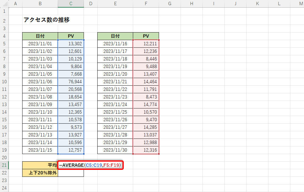Image resolution: width=304 pixels, height=192 pixels.
Task: Click the empty result cell beside 上下20%除外
Action: tap(71, 173)
